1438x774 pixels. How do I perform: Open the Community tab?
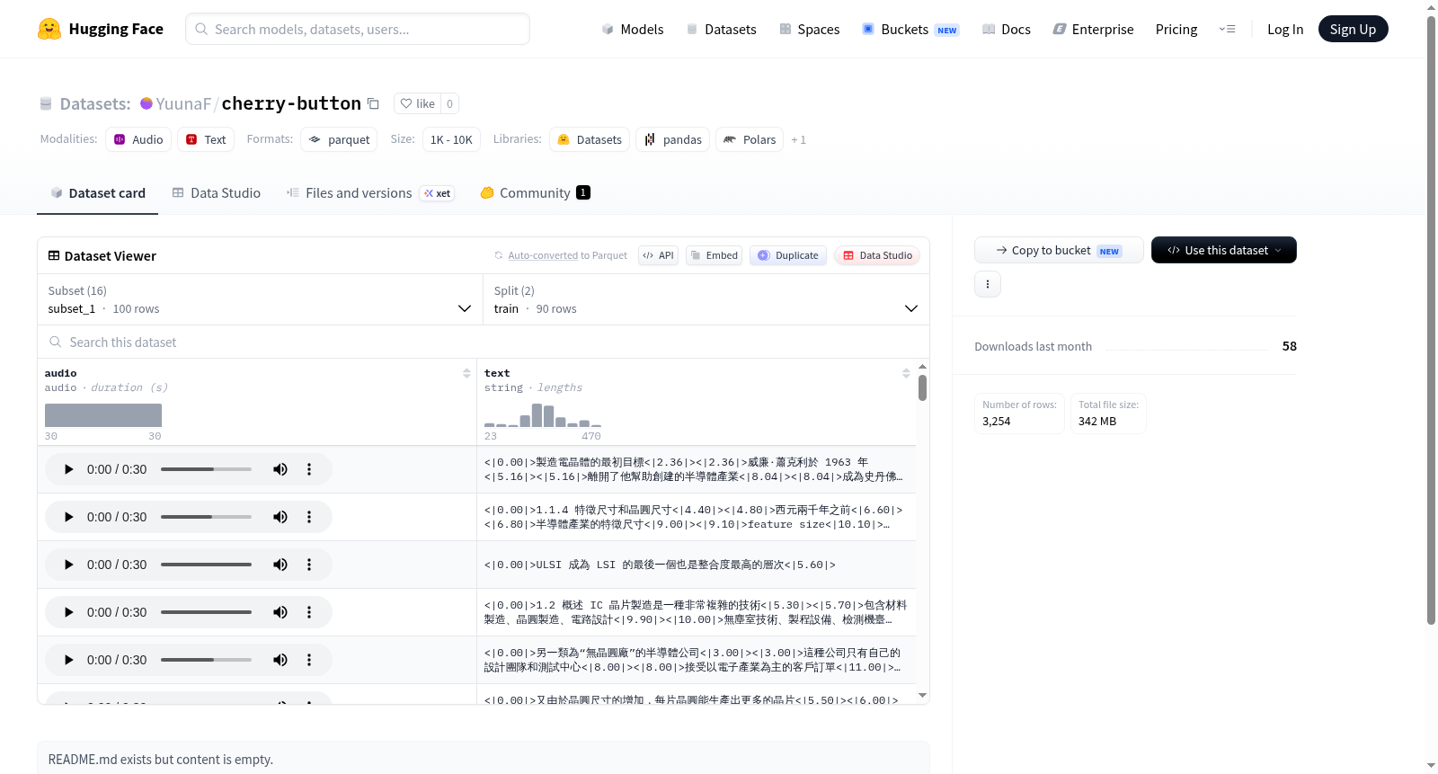click(x=535, y=193)
